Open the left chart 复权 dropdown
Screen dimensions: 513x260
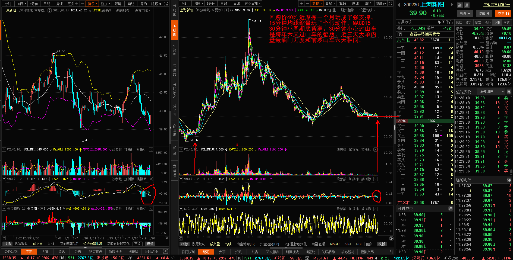(x=93, y=4)
